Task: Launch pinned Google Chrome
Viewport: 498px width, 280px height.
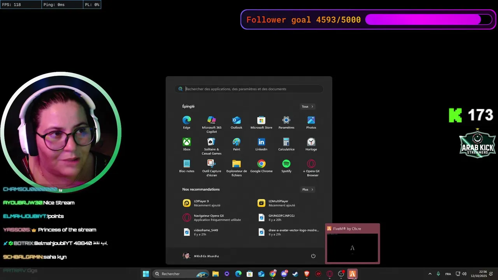Action: pos(261,166)
